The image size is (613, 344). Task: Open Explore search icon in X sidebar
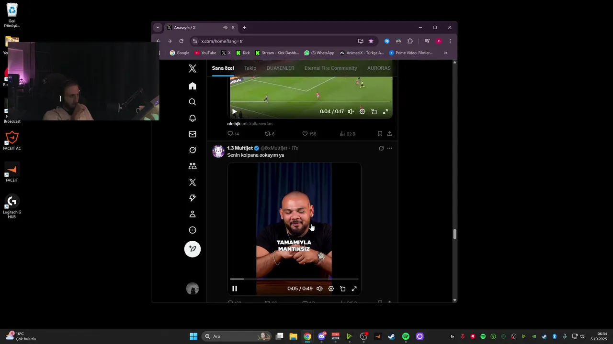(x=193, y=102)
